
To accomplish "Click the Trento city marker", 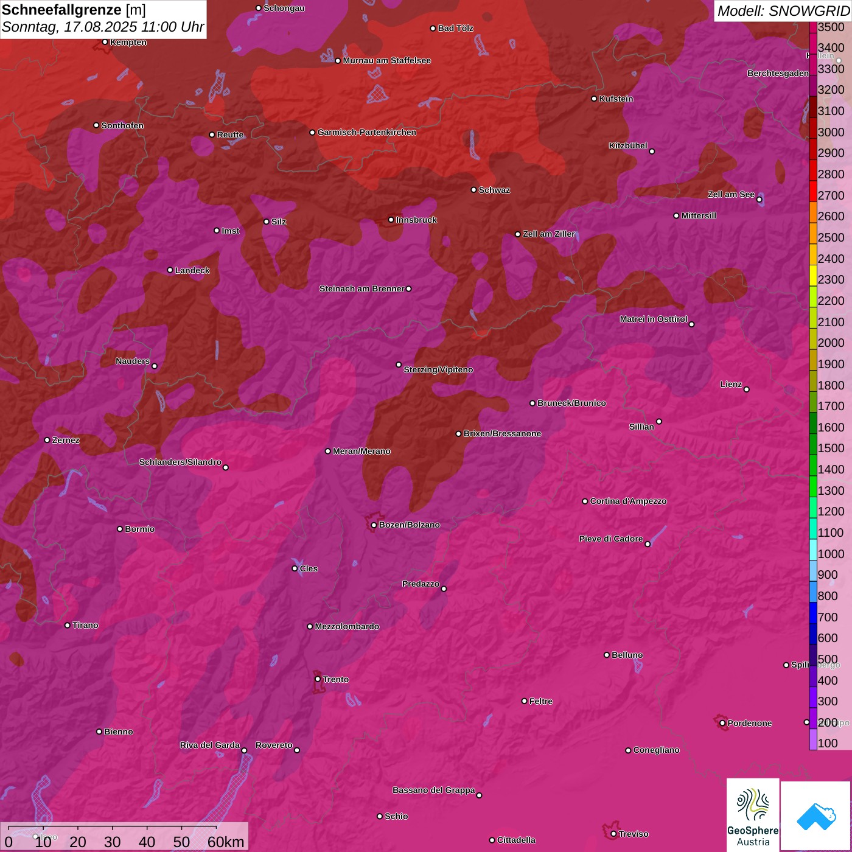I will coord(318,679).
